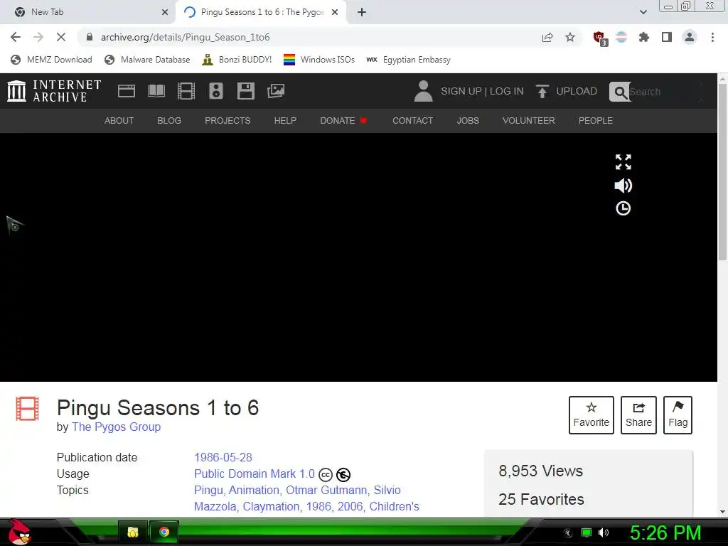Stop loading the page
728x546 pixels.
pos(61,37)
